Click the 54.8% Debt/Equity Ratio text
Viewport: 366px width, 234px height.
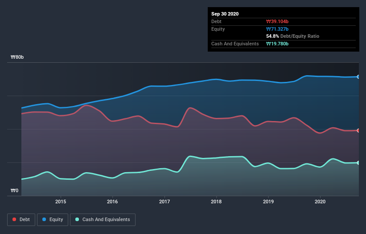coord(293,36)
